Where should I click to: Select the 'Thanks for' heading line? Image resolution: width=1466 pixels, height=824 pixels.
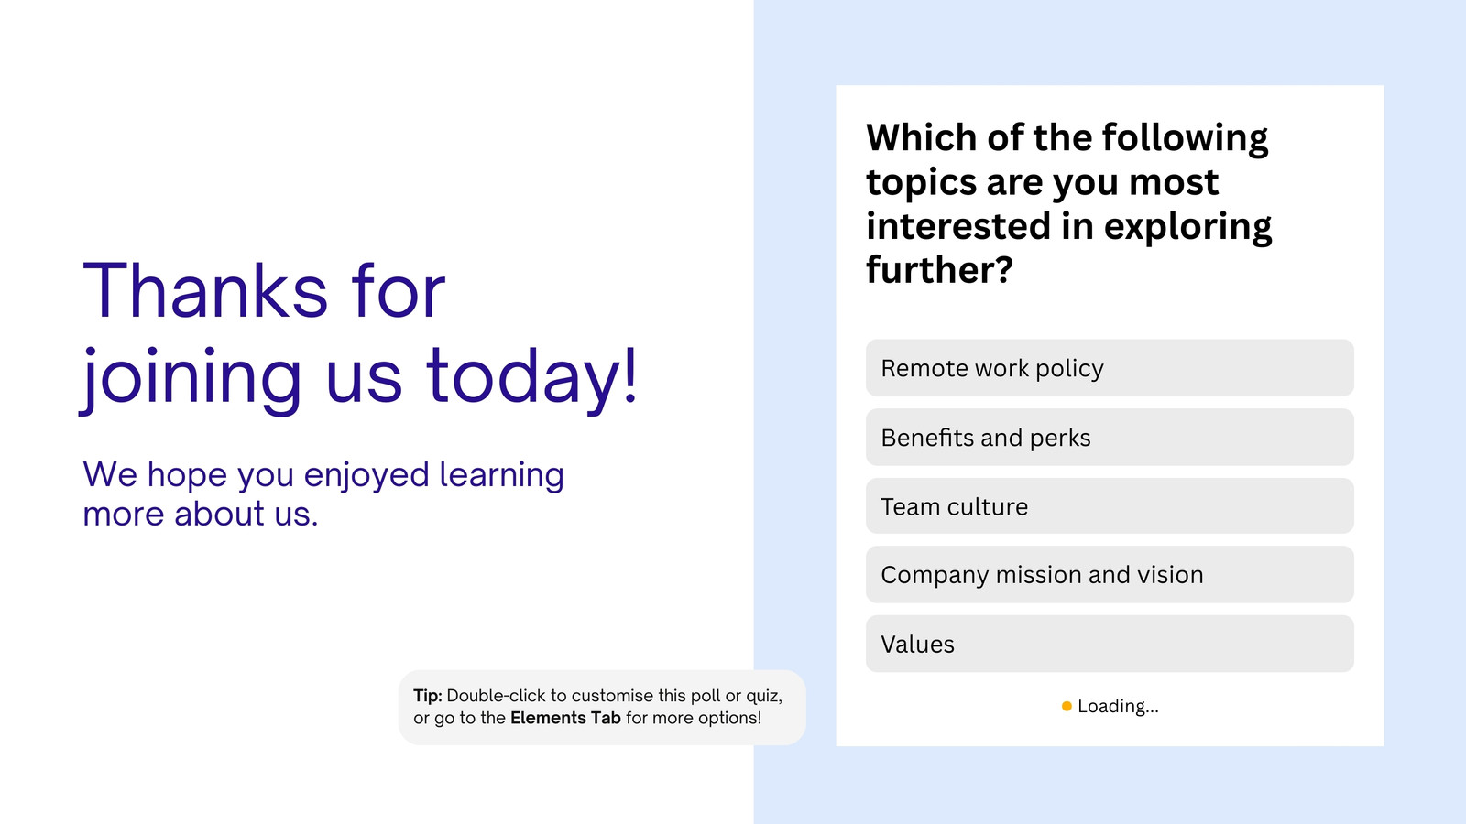pos(264,291)
